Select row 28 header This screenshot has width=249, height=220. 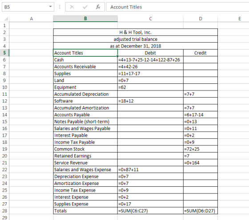coord(4,211)
